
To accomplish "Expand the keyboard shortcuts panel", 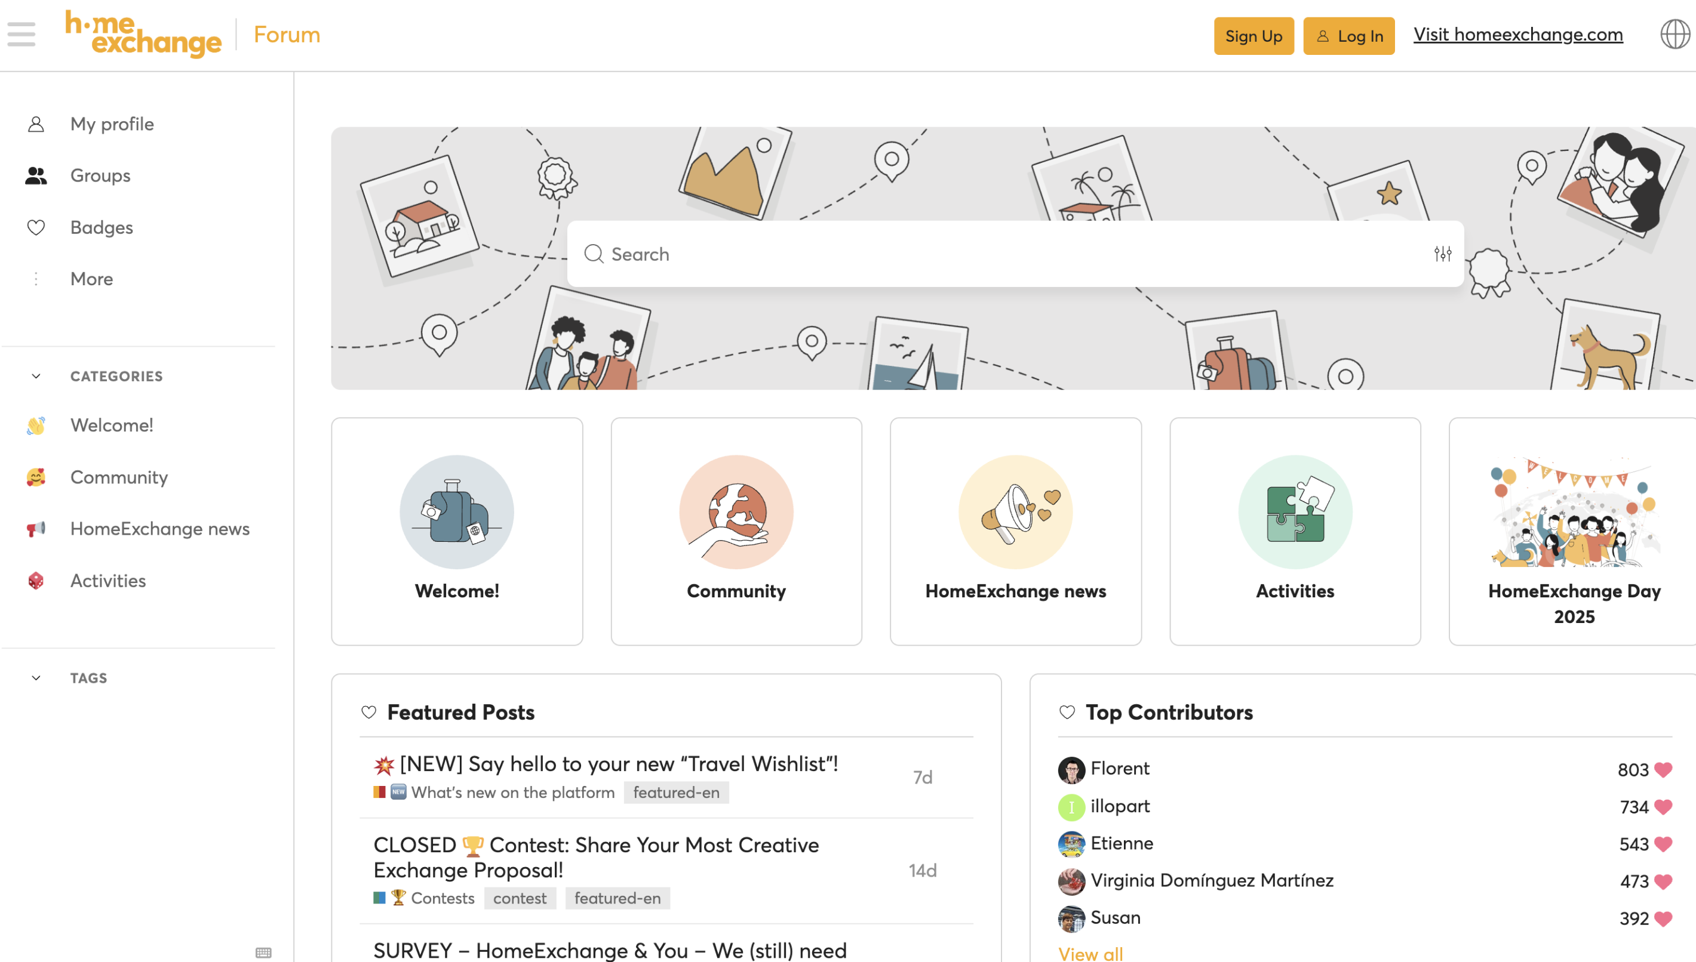I will [263, 952].
